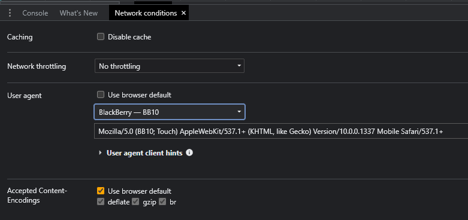The height and width of the screenshot is (220, 468).
Task: Click the Network throttling dropdown arrow
Action: click(x=239, y=66)
